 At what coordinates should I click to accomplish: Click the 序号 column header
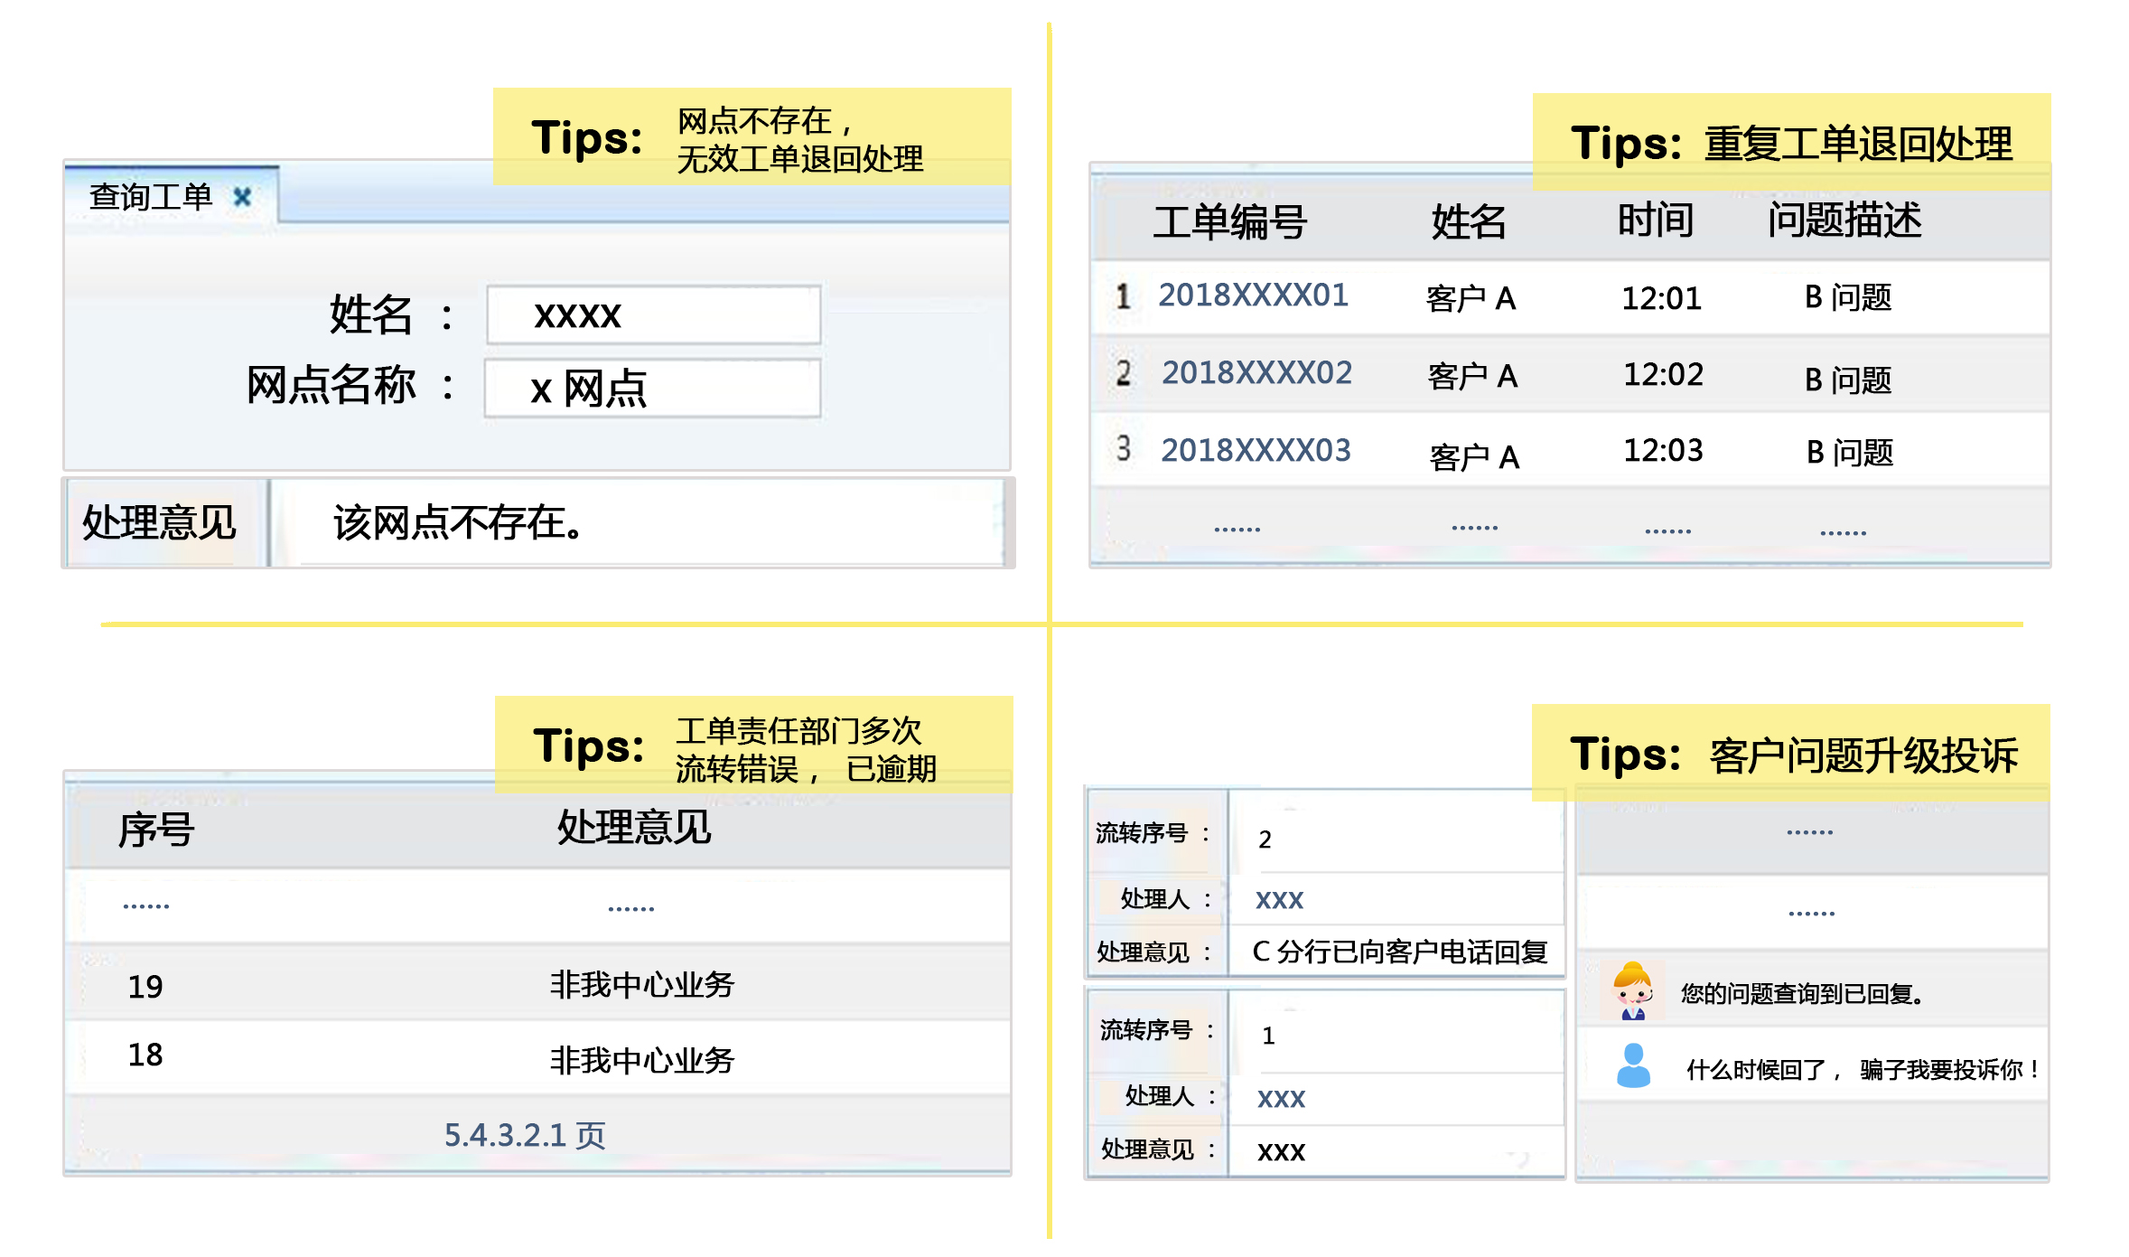156,829
